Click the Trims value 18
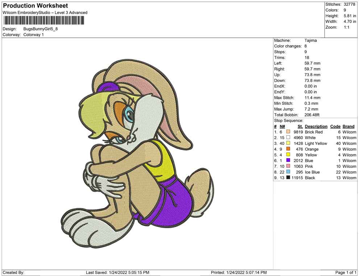 coord(307,58)
